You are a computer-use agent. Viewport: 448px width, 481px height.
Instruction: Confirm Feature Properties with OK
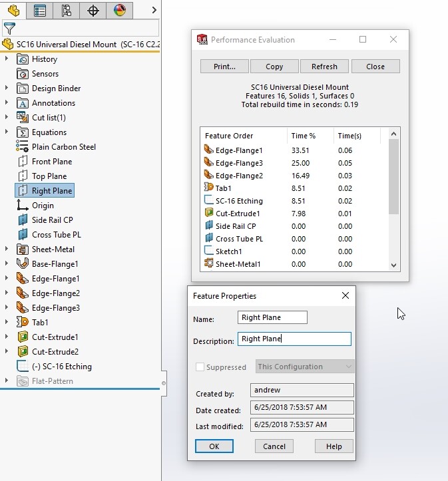point(214,446)
